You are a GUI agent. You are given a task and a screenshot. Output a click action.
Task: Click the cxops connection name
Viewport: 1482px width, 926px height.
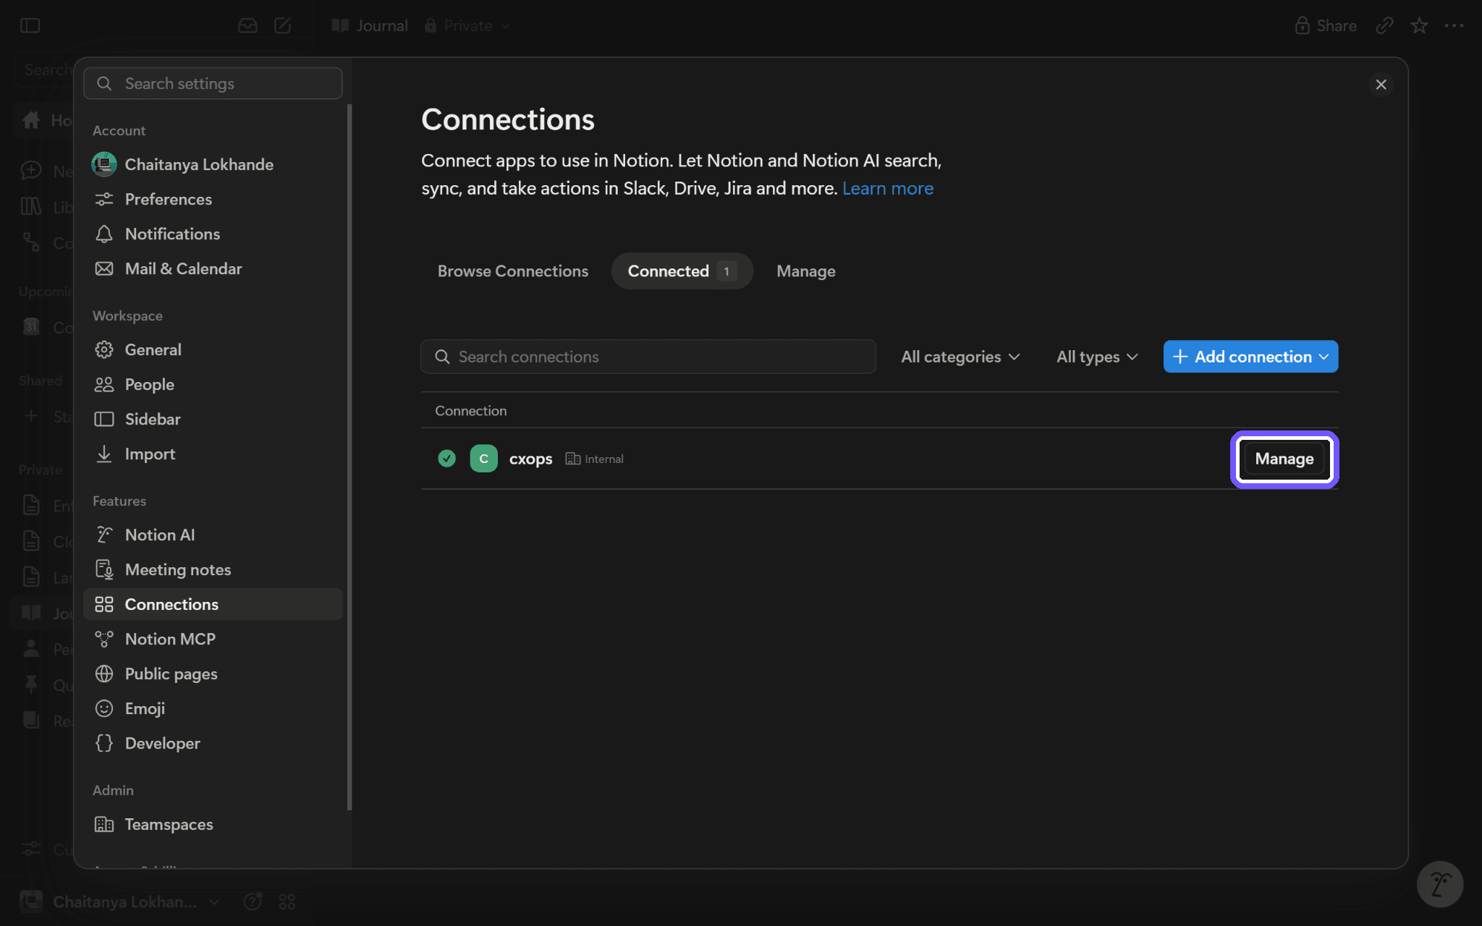[x=530, y=459]
